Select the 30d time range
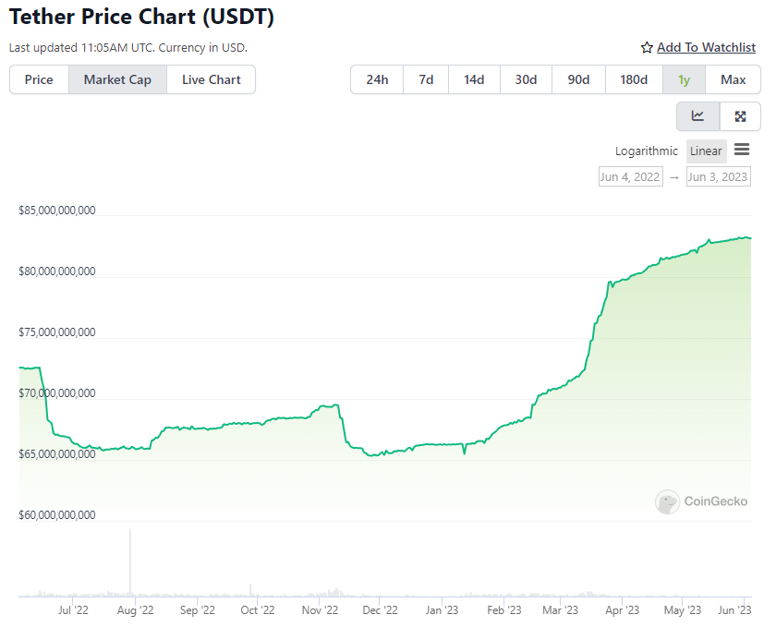 [x=526, y=79]
